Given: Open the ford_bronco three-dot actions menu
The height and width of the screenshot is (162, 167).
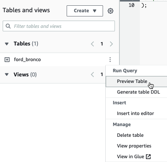Looking at the screenshot, I should point(110,60).
